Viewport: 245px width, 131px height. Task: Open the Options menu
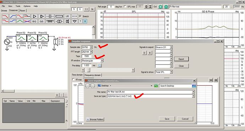27,6
